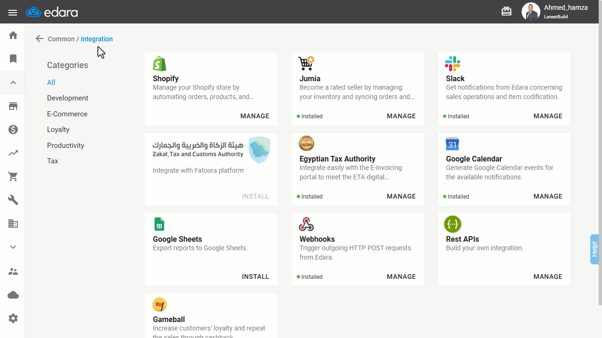
Task: Open the hamburger menu
Action: [13, 13]
